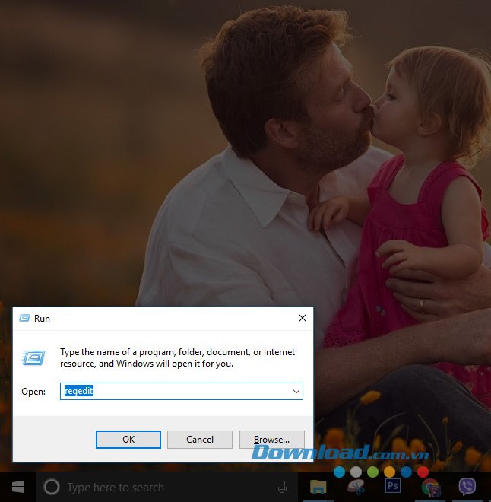This screenshot has height=502, width=491.
Task: Open Google Chrome from the taskbar
Action: click(431, 487)
